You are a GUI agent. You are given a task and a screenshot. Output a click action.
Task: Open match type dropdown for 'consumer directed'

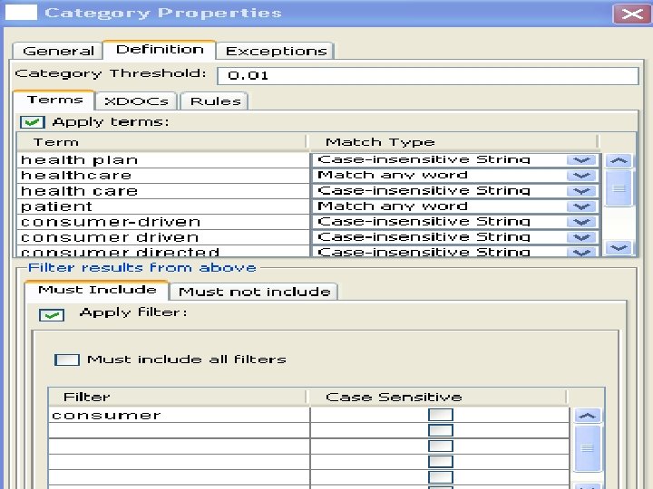coord(581,252)
